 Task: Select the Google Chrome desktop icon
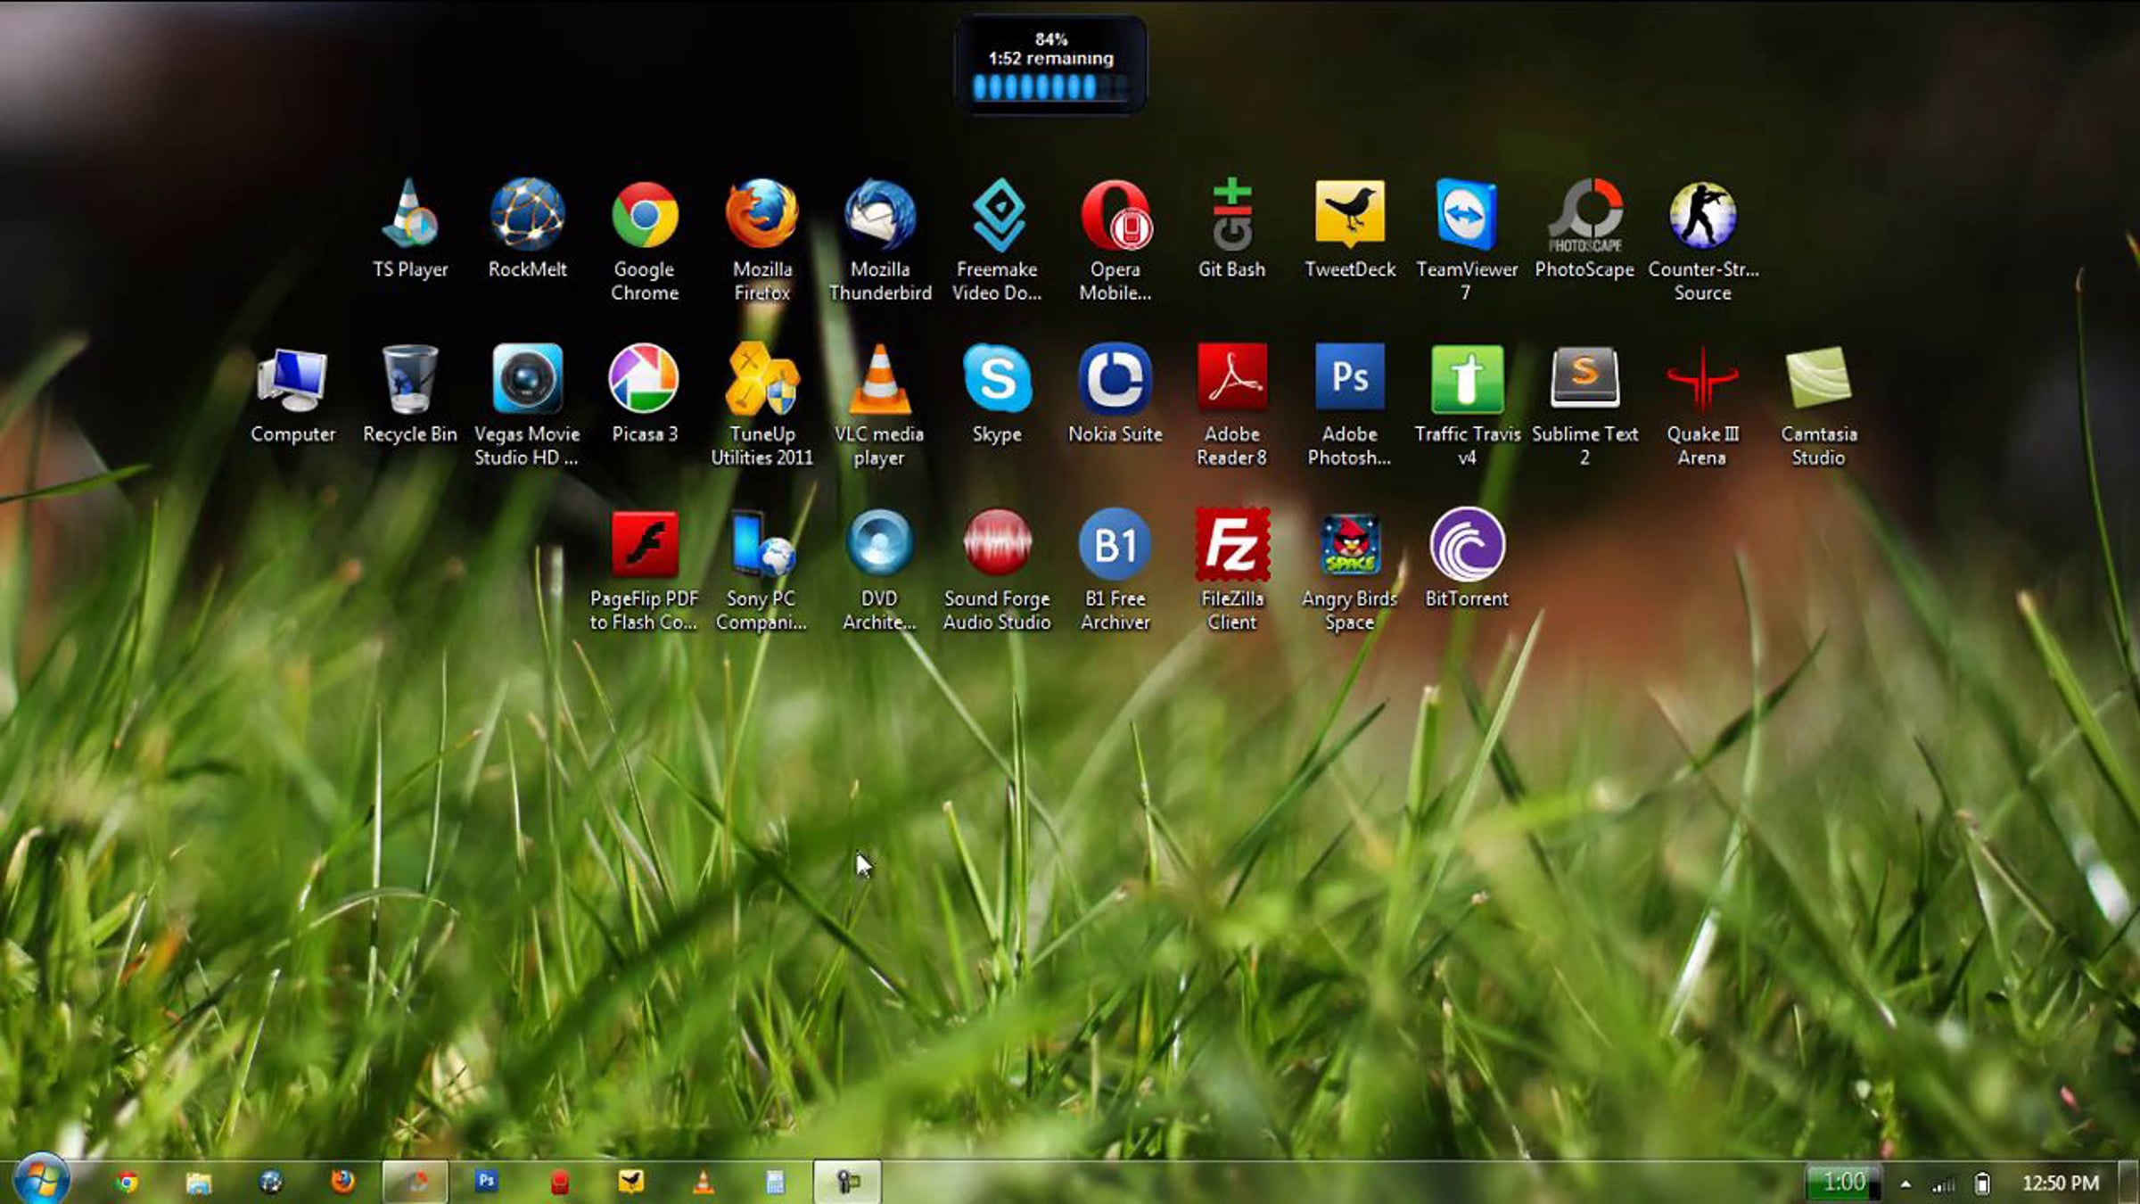pyautogui.click(x=644, y=216)
